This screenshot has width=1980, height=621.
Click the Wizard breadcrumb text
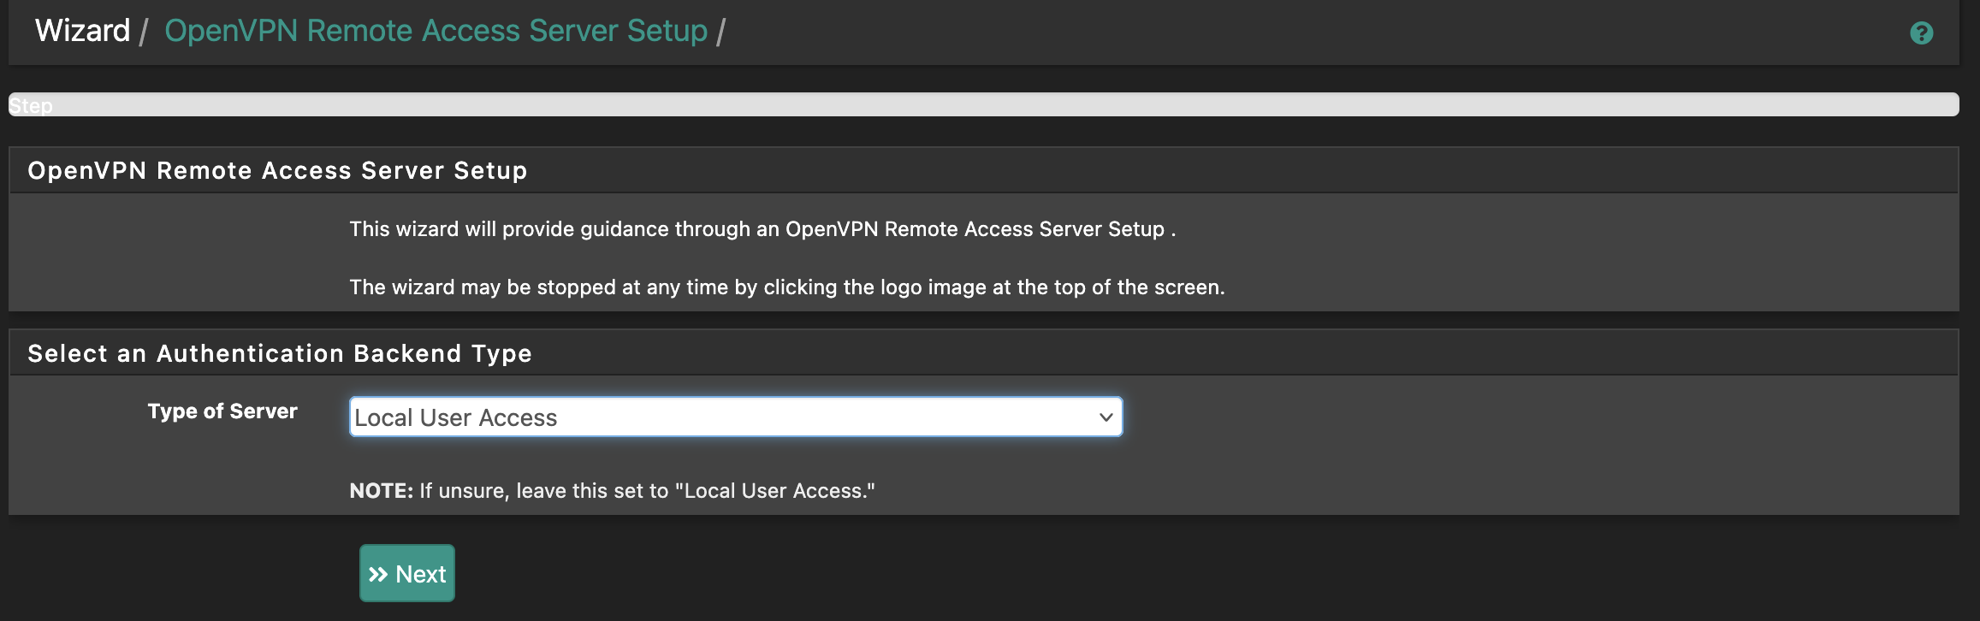[x=82, y=31]
